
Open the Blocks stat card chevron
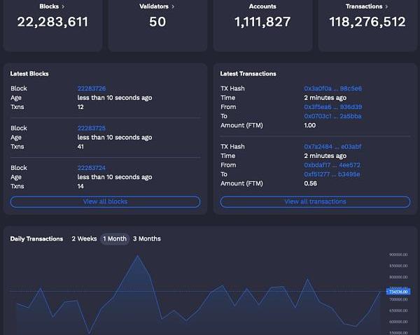(x=64, y=6)
